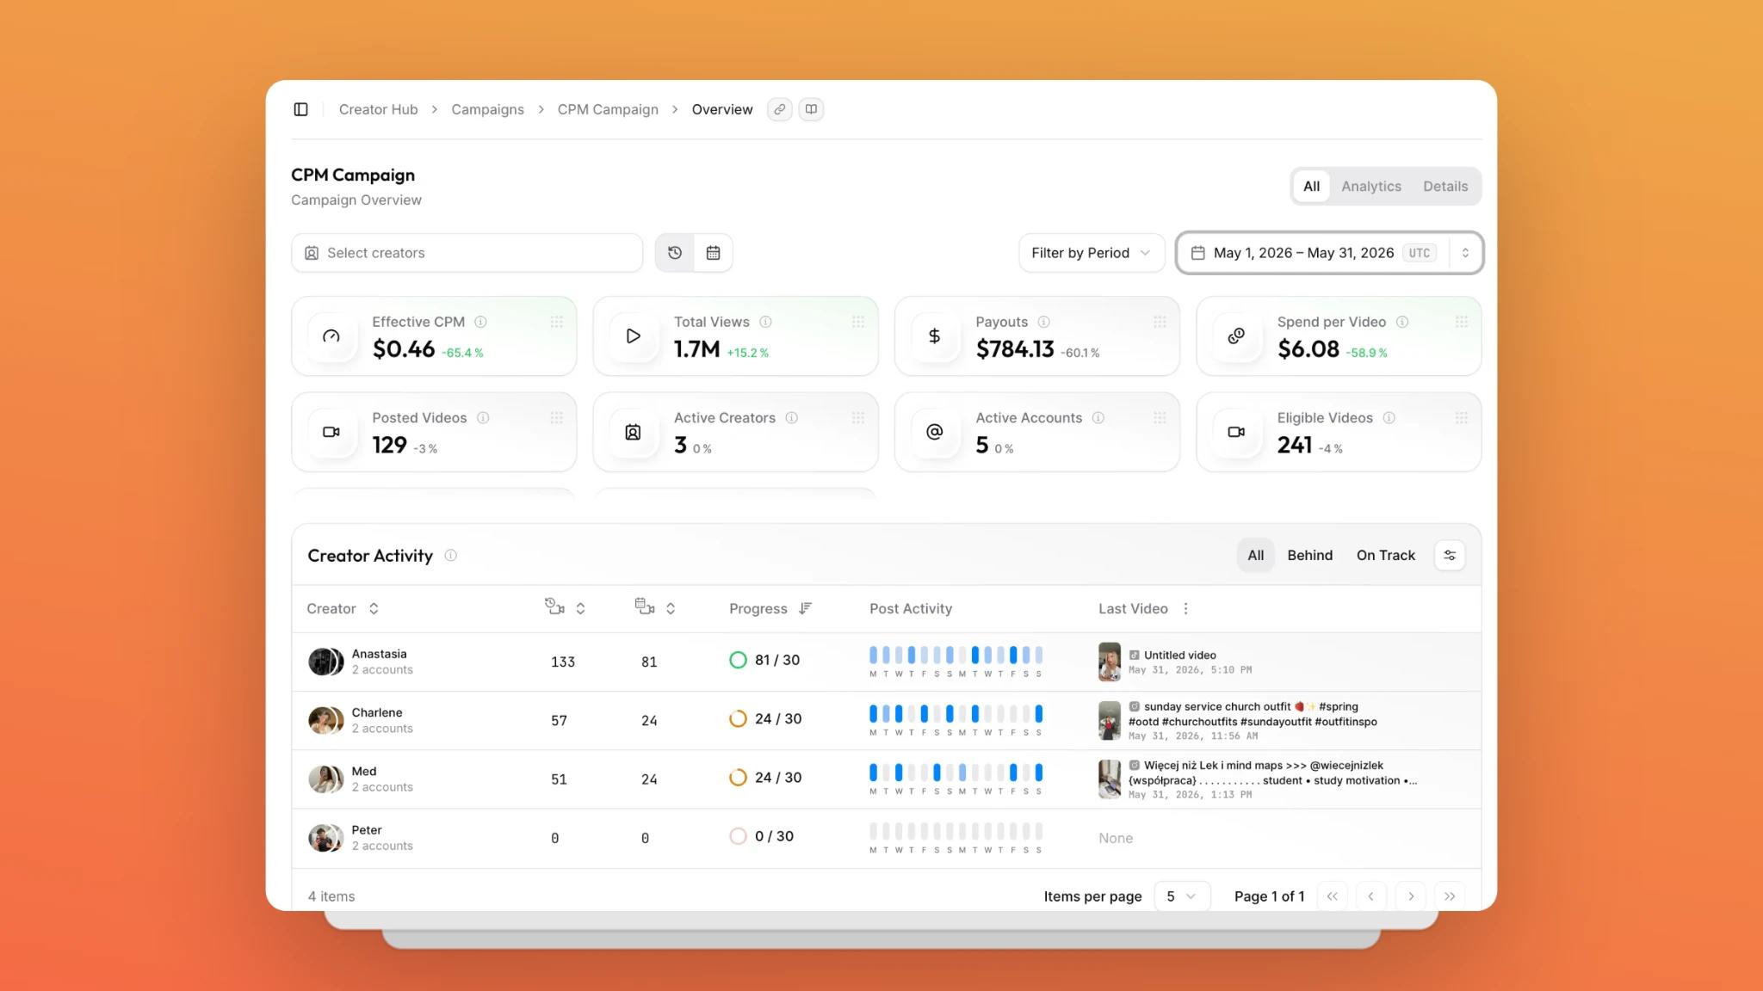Open the Untitled video title
The width and height of the screenshot is (1763, 991).
1179,655
